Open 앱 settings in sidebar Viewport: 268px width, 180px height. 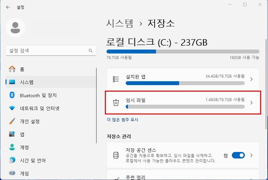coord(51,134)
